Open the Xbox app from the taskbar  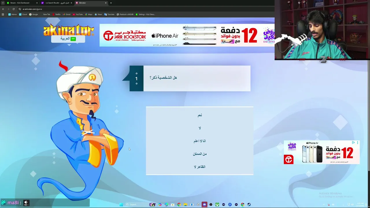pos(217,205)
